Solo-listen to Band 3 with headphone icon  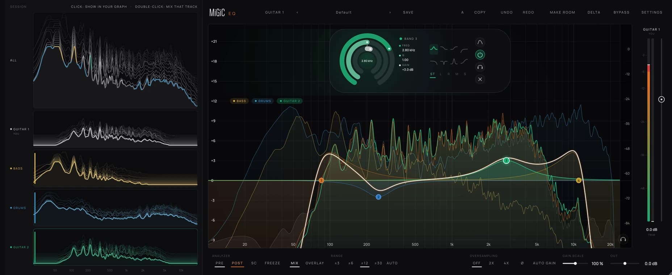[x=480, y=67]
